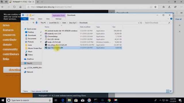This screenshot has width=184, height=103.
Task: Click Local Disk (C:) in the breadcrumb
Action: (x=54, y=23)
